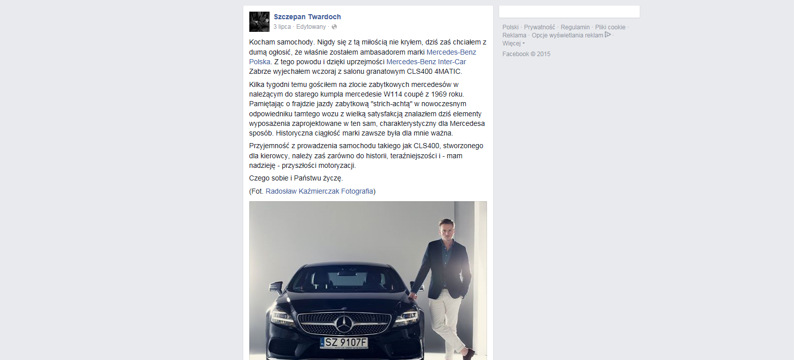Click the Facebook © 2015 text
This screenshot has height=360, width=794.
pos(526,54)
